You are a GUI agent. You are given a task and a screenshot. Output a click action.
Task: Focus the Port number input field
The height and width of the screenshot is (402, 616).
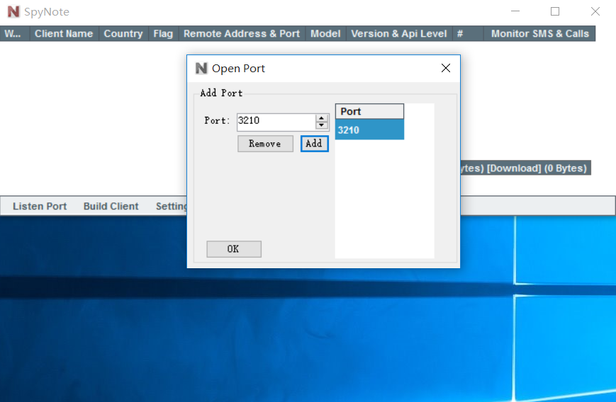point(276,121)
